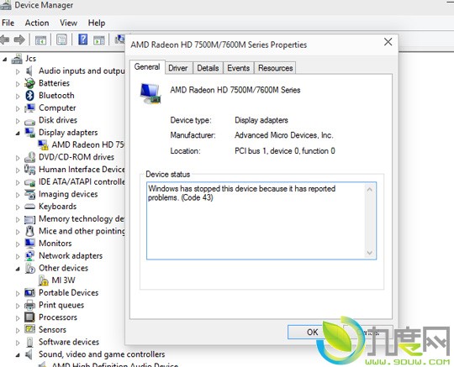Image resolution: width=454 pixels, height=367 pixels.
Task: Click the Memory technology devices icon
Action: 29,219
